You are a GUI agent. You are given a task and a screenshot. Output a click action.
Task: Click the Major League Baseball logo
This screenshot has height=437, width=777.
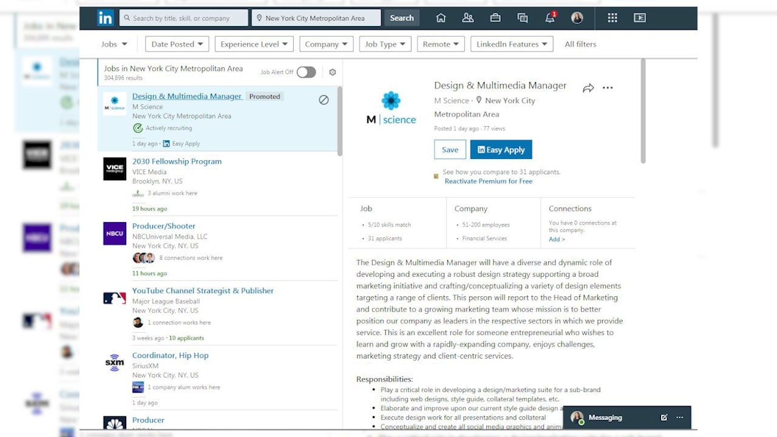[x=115, y=298]
